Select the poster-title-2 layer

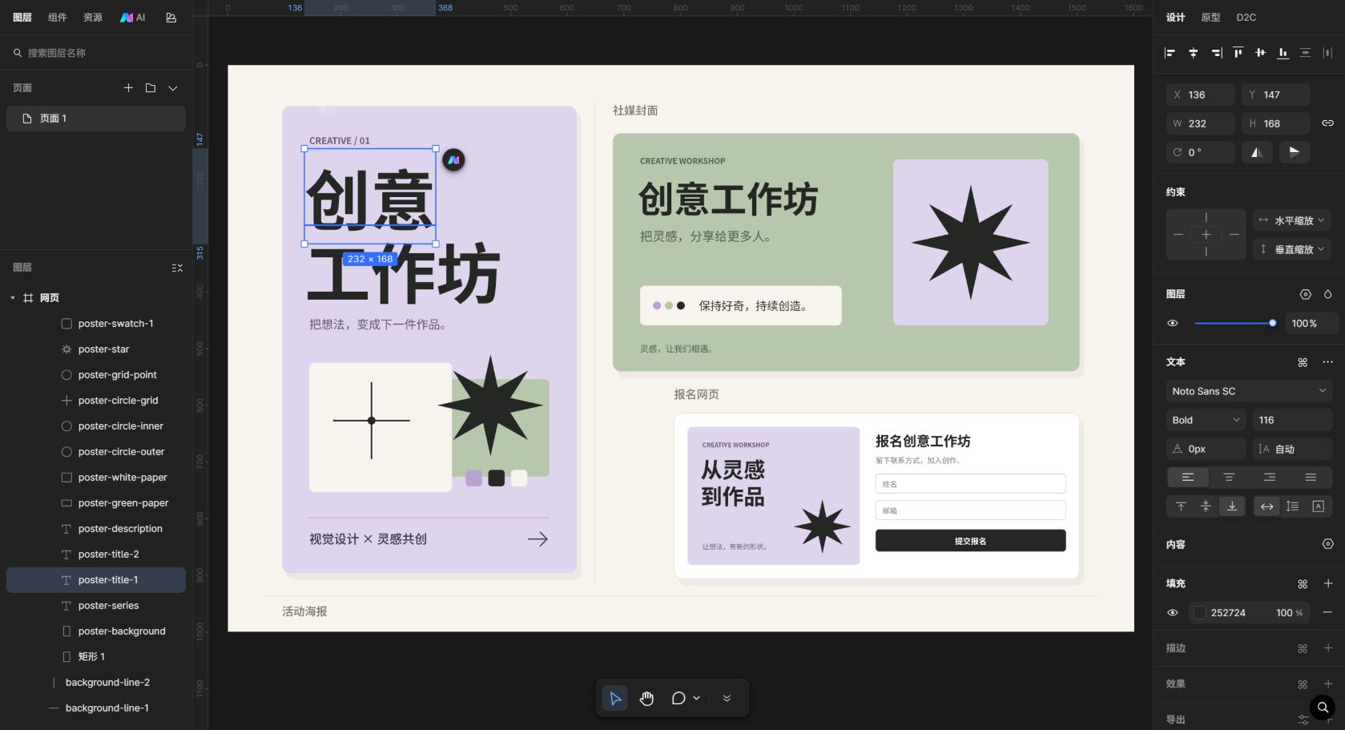point(96,555)
